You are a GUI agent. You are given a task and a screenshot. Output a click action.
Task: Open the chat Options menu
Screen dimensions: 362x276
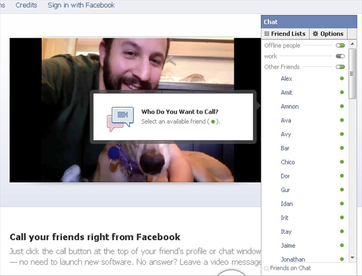tap(328, 34)
